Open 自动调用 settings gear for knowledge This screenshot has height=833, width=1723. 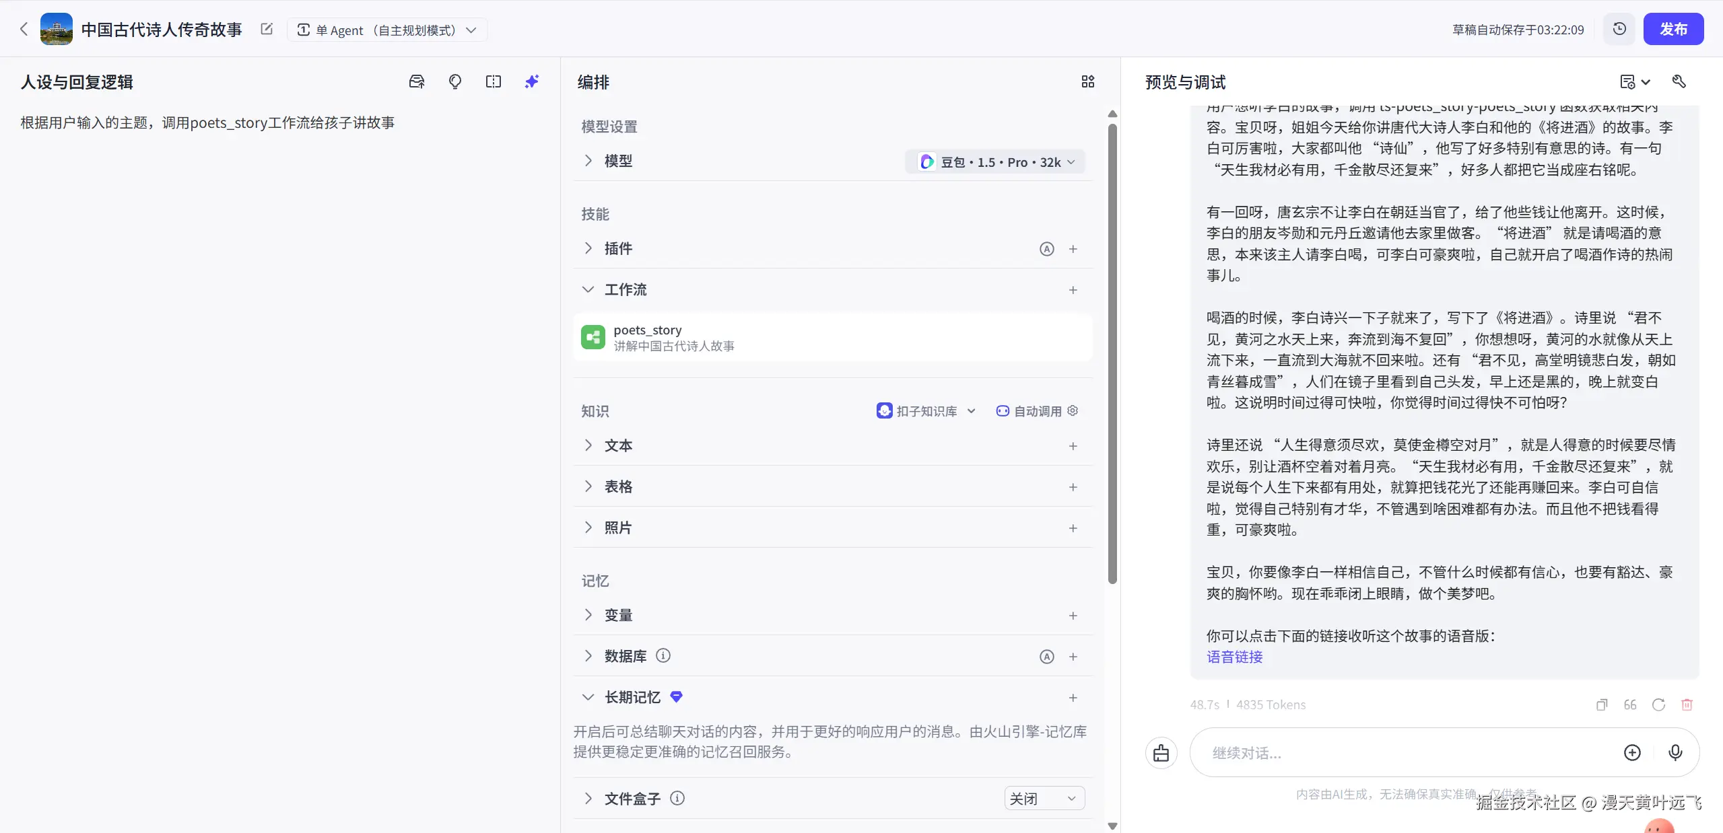click(1073, 410)
